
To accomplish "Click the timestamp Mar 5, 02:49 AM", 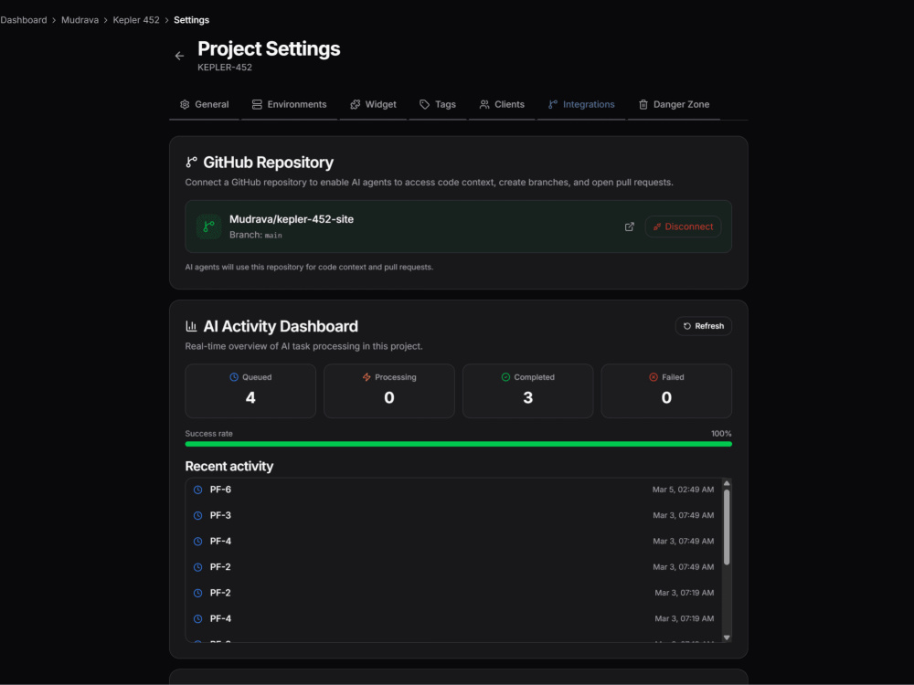I will point(683,490).
